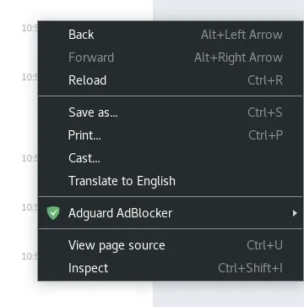The image size is (304, 307).
Task: Choose View page source
Action: click(x=171, y=245)
